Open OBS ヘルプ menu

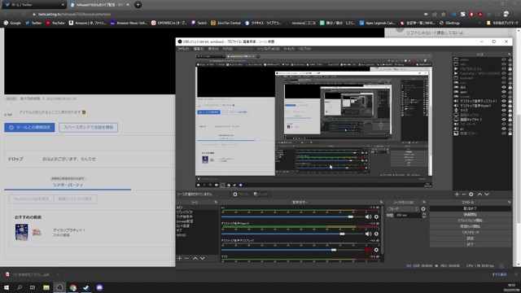[304, 49]
